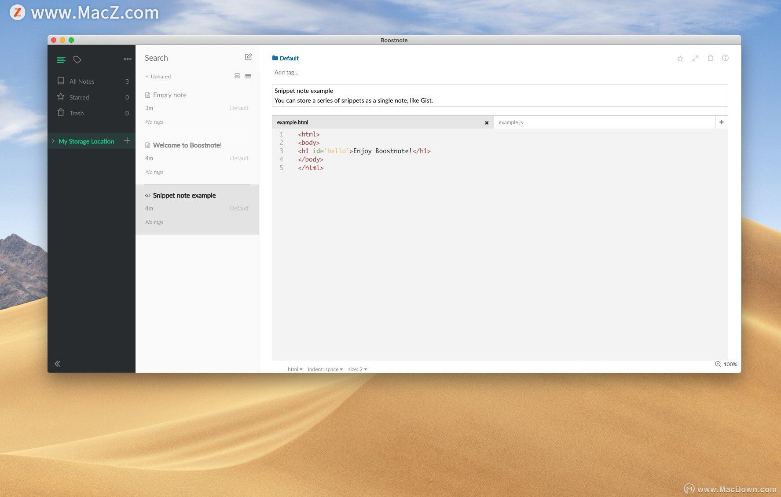Viewport: 781px width, 497px height.
Task: Click the Default folder label
Action: pos(289,58)
